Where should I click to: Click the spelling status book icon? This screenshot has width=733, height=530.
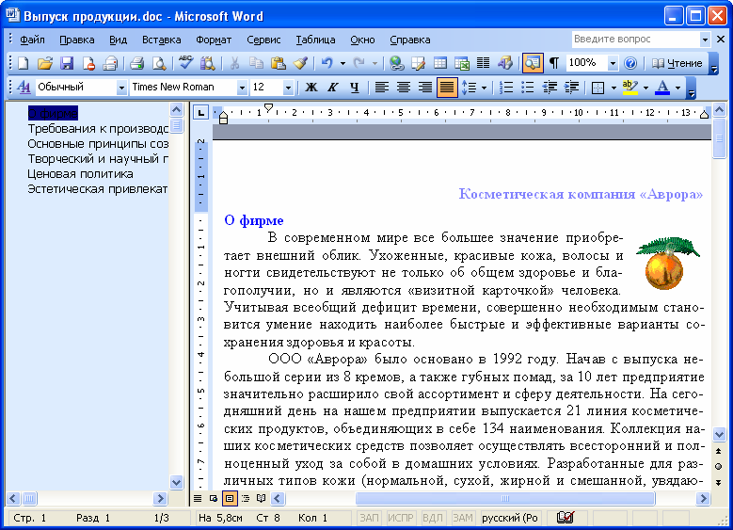(566, 518)
